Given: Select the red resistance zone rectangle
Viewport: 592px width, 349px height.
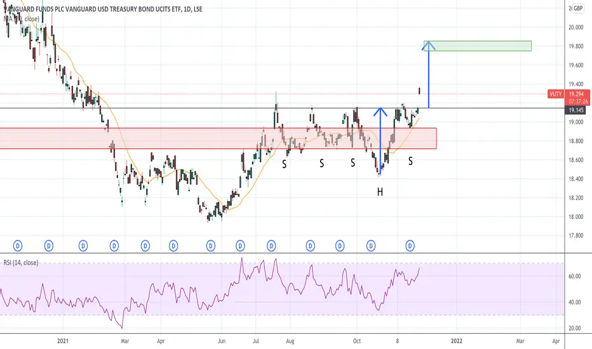Looking at the screenshot, I should (219, 138).
